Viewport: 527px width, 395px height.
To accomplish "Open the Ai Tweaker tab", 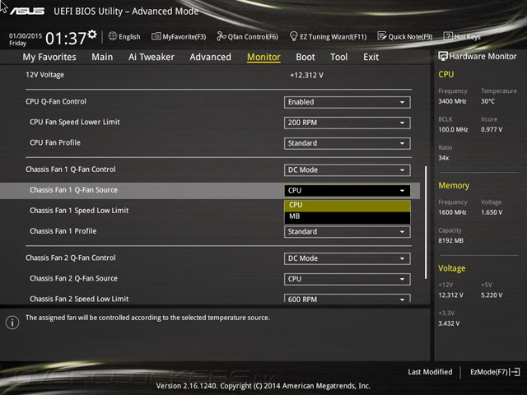I will coord(152,57).
